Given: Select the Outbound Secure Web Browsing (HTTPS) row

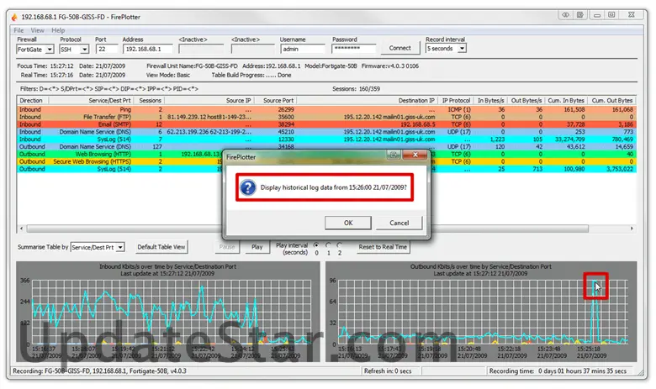Looking at the screenshot, I should pos(327,161).
